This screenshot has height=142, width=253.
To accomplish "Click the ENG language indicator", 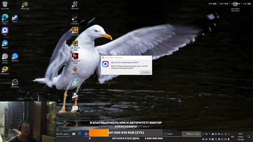I will 232,137.
